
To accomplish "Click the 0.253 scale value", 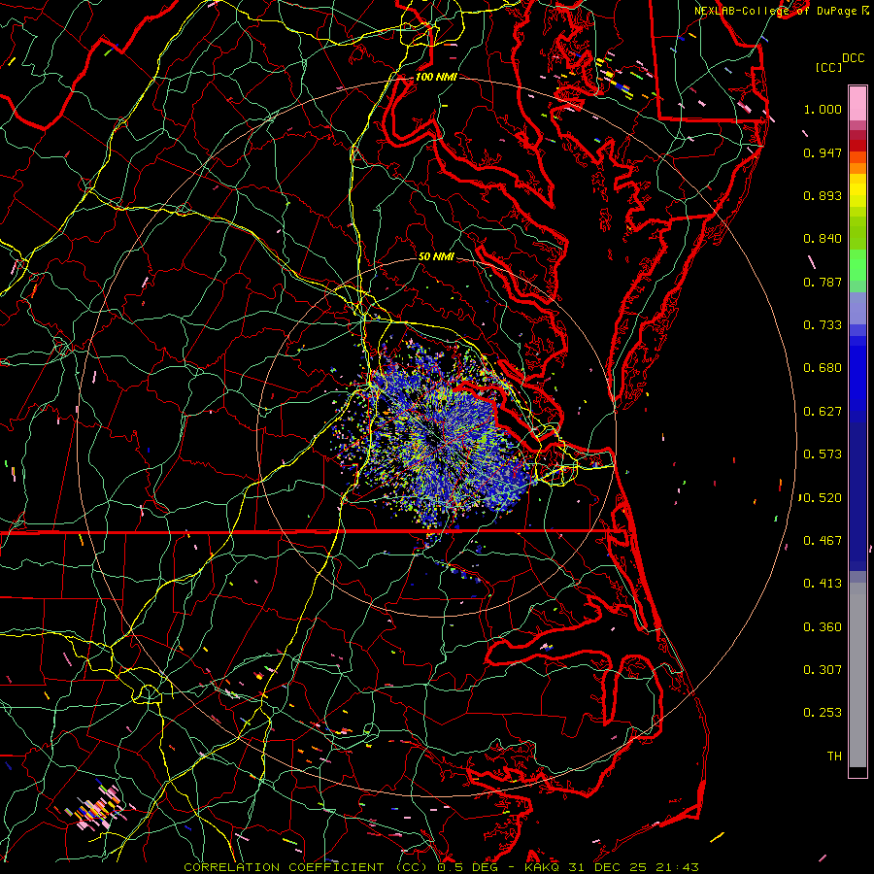I will [823, 713].
